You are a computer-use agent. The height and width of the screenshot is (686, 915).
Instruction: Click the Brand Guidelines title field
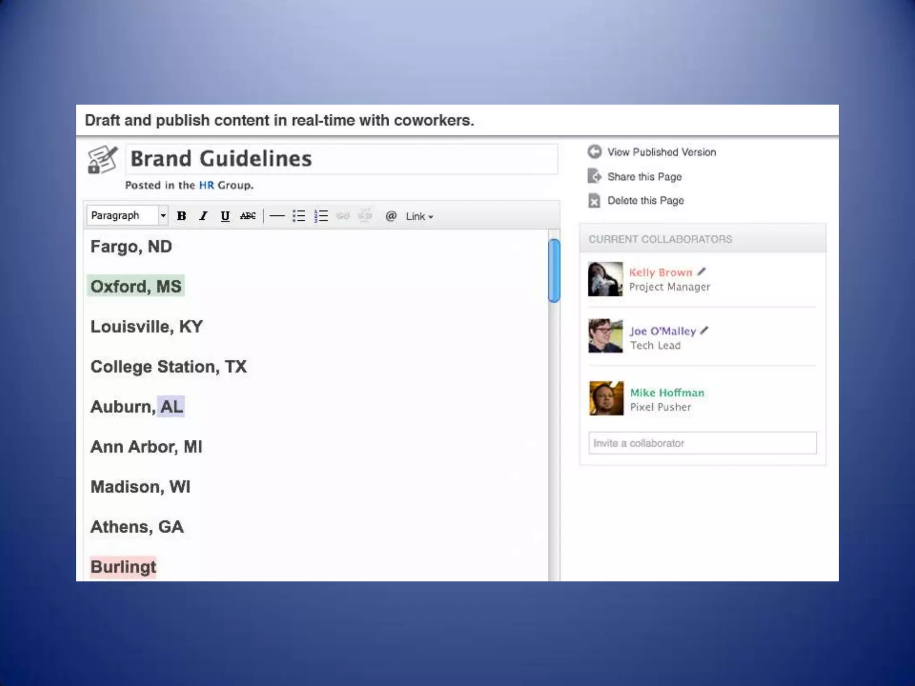(x=341, y=159)
